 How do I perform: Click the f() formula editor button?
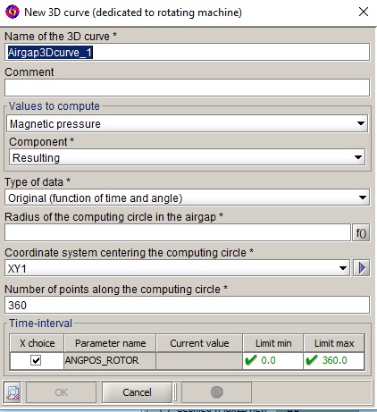click(361, 232)
